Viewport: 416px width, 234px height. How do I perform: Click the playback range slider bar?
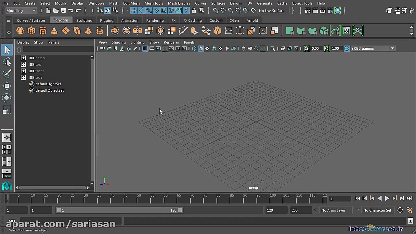click(x=119, y=210)
